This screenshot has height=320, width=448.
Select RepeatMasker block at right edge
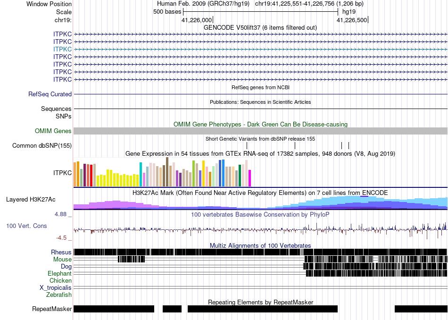tap(421, 309)
